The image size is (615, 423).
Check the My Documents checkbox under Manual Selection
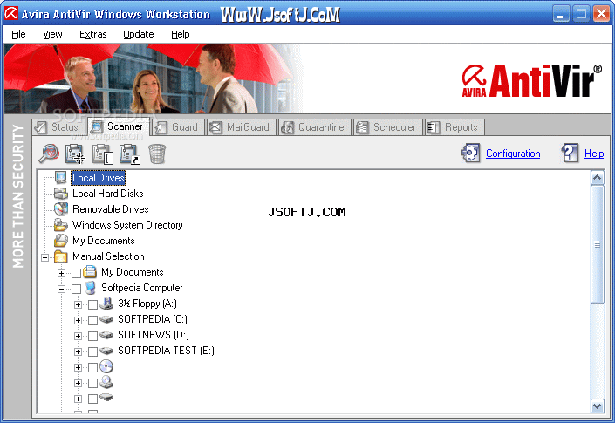77,273
